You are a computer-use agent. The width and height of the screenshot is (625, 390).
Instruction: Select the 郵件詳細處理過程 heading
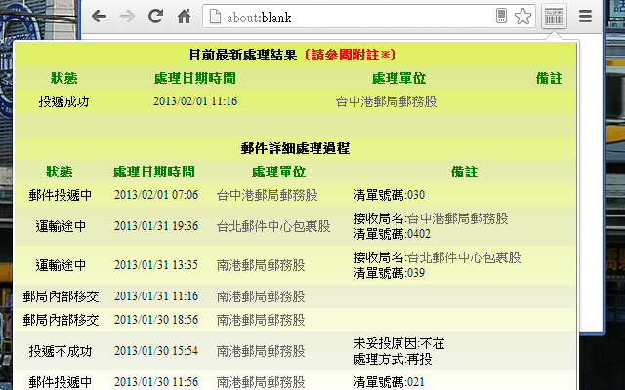point(295,148)
